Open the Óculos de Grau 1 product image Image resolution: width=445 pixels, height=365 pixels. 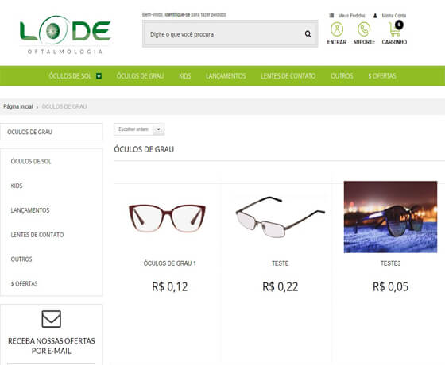[x=167, y=217]
